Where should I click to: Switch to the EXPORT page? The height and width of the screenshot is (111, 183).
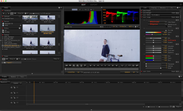click(x=94, y=5)
